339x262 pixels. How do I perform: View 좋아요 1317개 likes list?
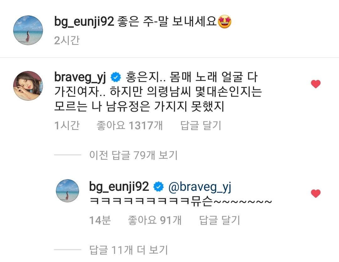[x=130, y=126]
